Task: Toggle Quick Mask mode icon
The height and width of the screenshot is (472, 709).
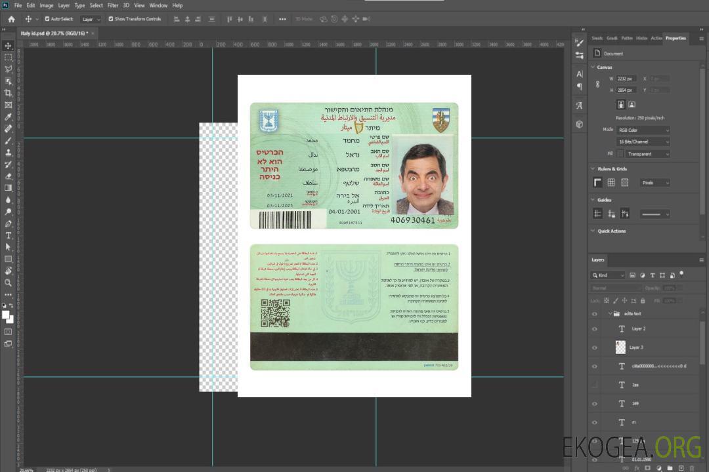Action: click(x=8, y=332)
